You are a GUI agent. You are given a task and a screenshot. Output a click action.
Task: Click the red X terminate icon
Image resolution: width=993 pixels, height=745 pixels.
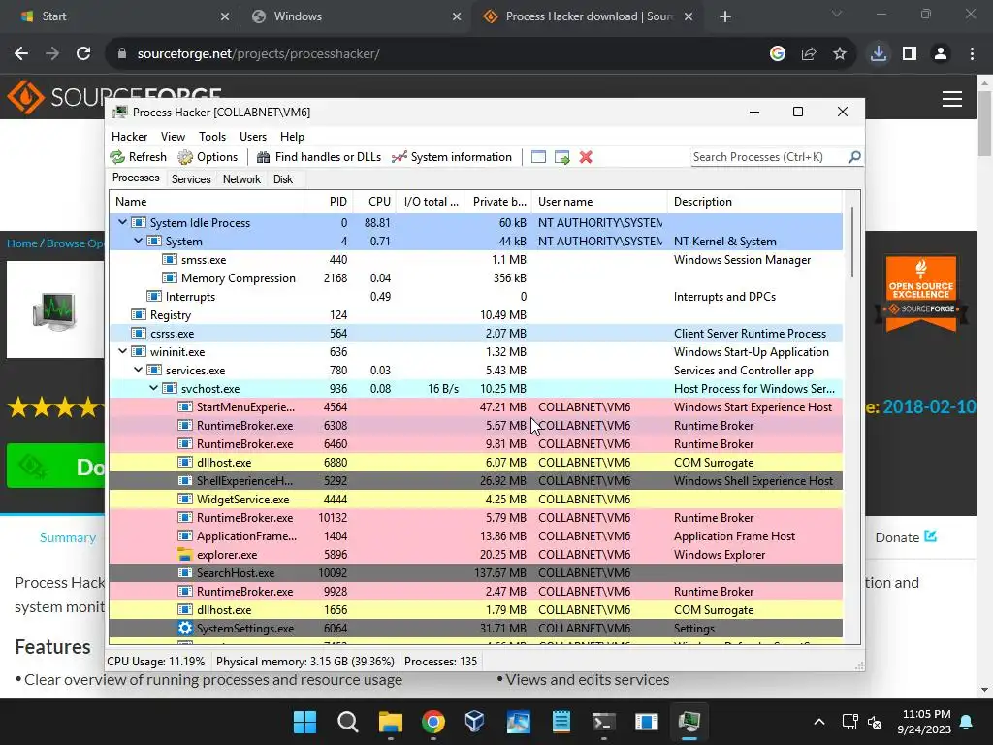pos(586,157)
